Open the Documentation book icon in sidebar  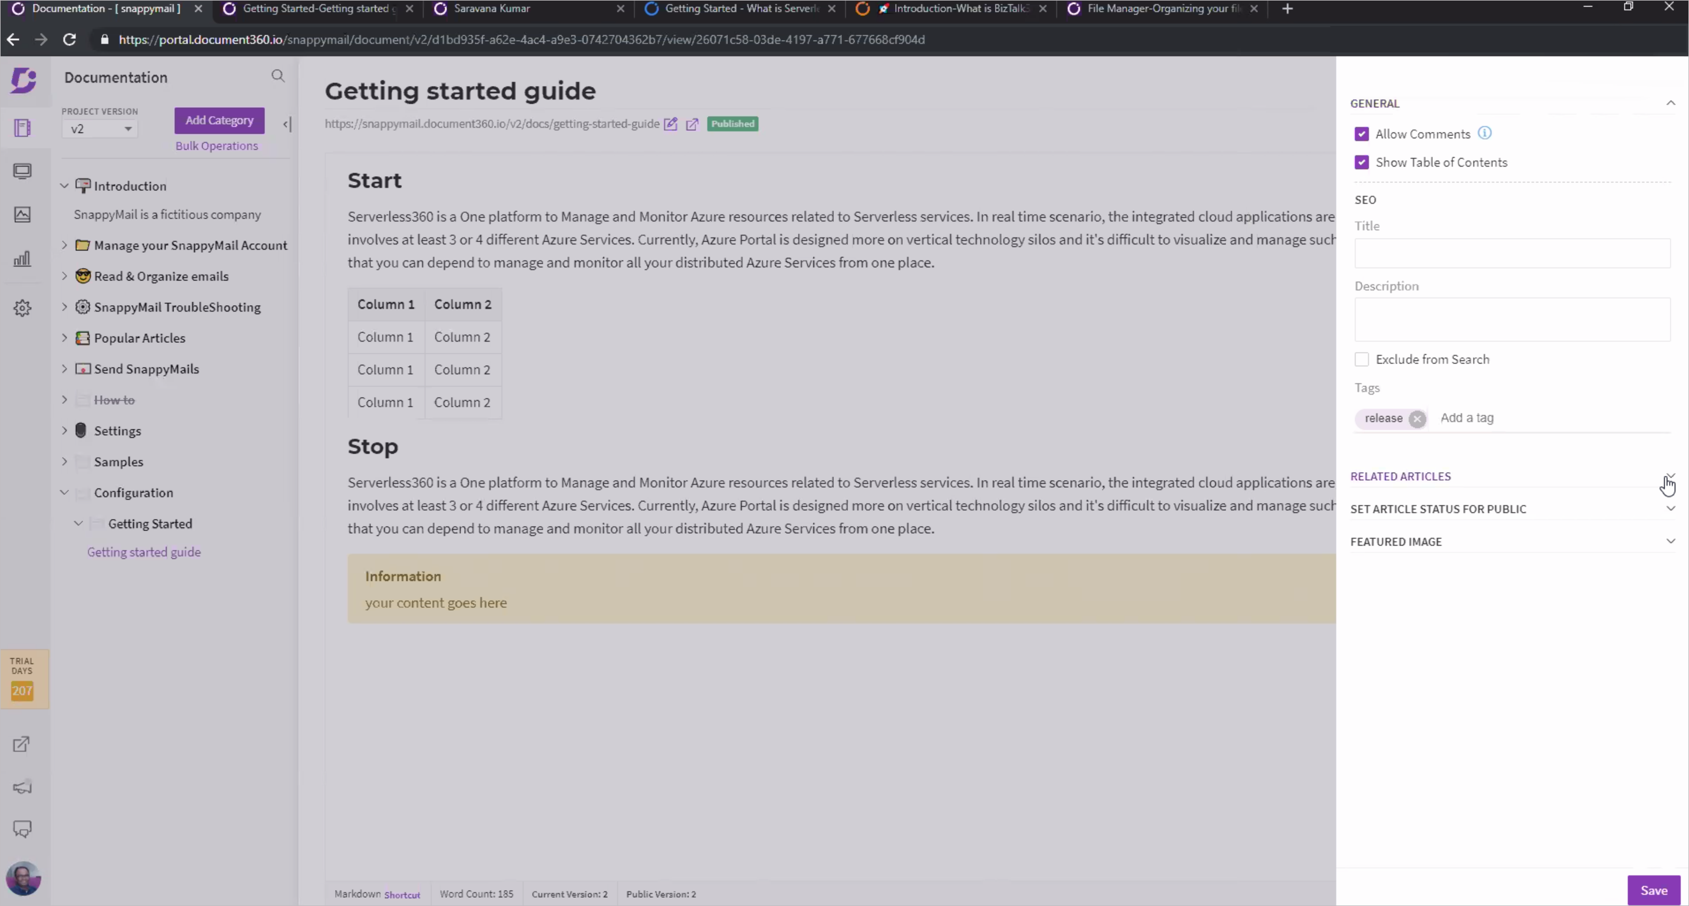pos(22,127)
